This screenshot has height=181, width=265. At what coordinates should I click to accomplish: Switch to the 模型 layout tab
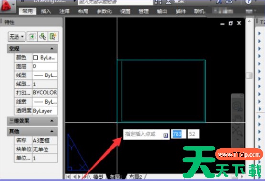coord(98,177)
